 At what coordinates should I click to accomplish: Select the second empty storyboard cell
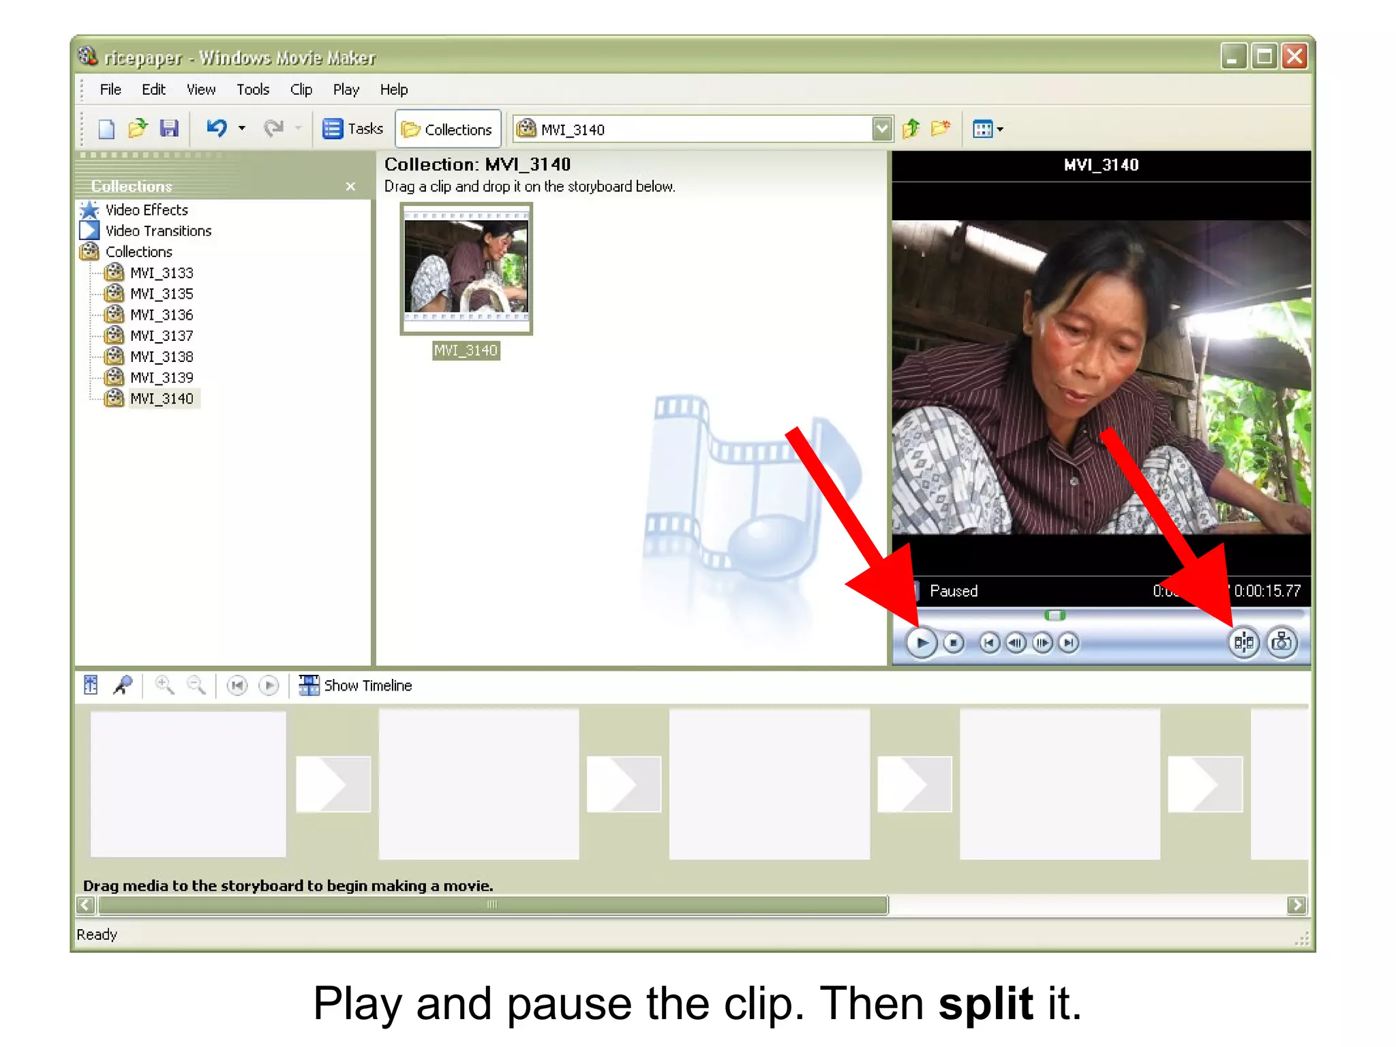[479, 784]
